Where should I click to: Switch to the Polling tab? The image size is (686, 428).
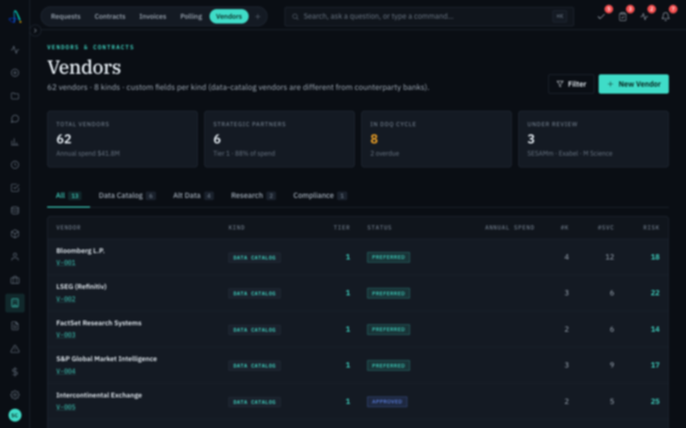pos(191,17)
